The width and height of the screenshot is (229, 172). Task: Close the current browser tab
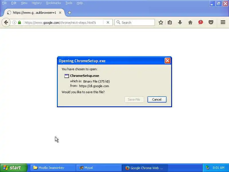[60, 13]
